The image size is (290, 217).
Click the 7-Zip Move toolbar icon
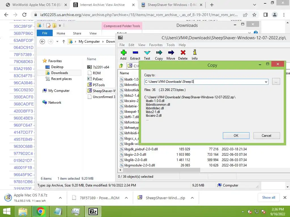tap(171, 53)
